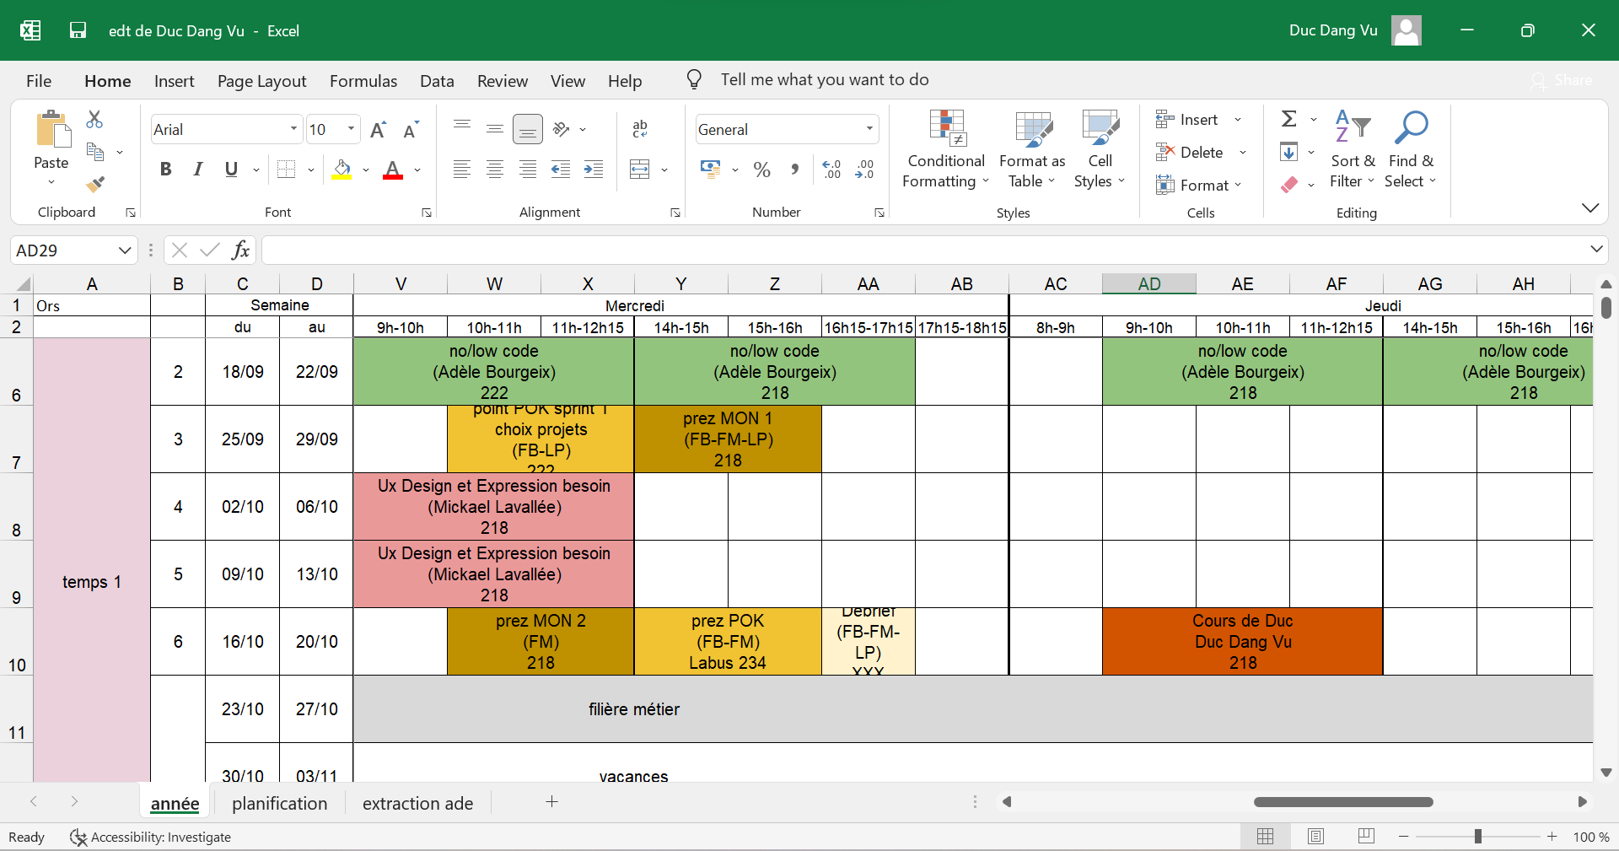Collapse the ribbon with chevron

point(1590,207)
